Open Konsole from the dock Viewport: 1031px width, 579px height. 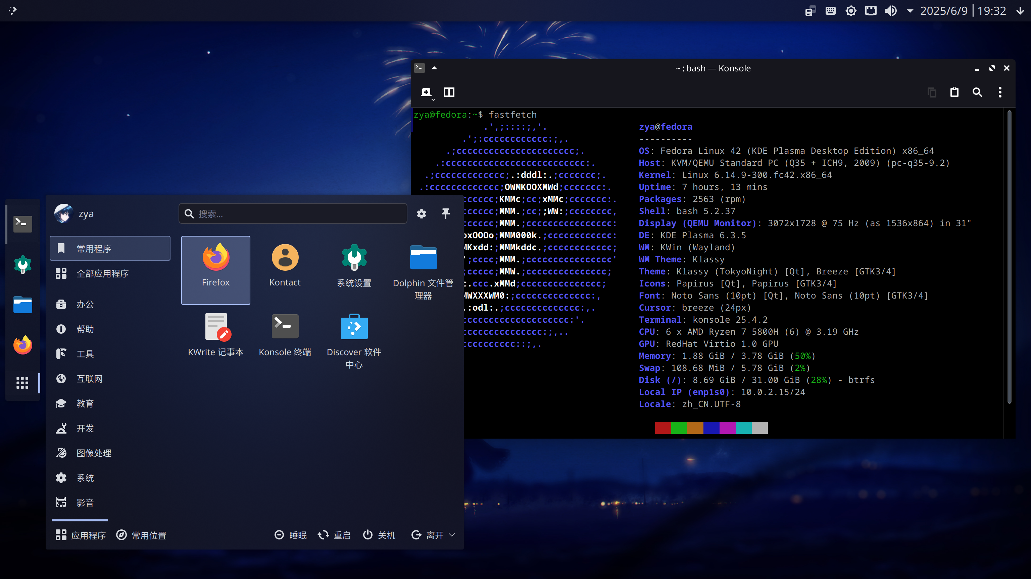coord(23,224)
